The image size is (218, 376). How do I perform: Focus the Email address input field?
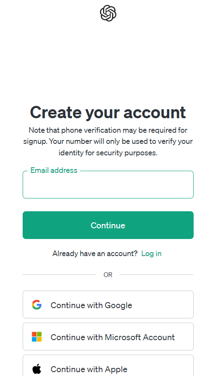click(x=108, y=185)
